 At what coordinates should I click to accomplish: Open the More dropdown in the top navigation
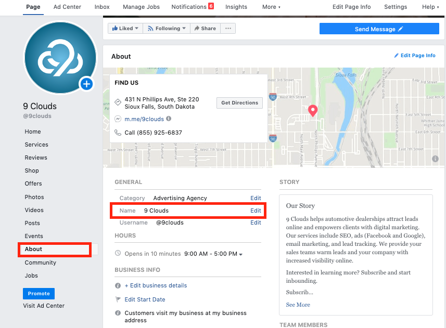coord(271,7)
